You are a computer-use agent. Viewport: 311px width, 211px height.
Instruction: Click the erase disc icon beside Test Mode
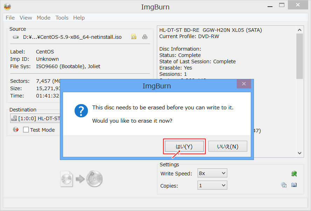pyautogui.click(x=15, y=130)
